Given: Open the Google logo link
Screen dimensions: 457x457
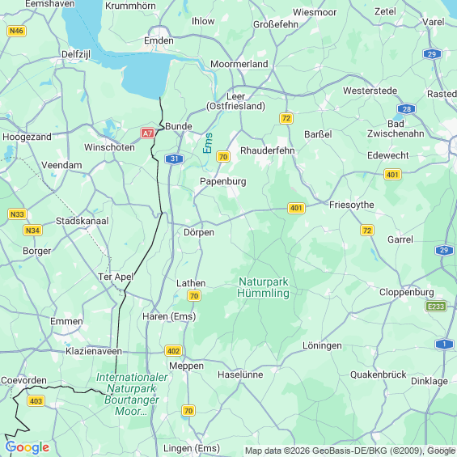Looking at the screenshot, I should coord(28,447).
